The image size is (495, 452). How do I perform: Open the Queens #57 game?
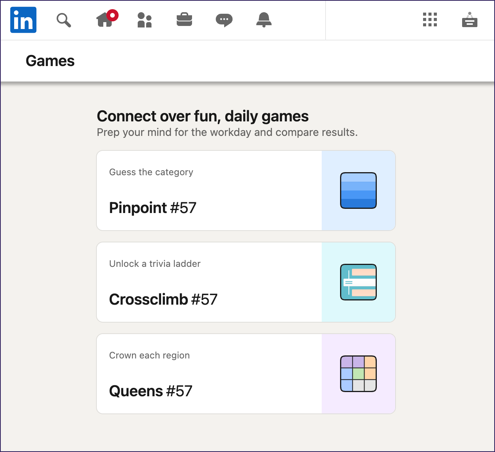[246, 374]
